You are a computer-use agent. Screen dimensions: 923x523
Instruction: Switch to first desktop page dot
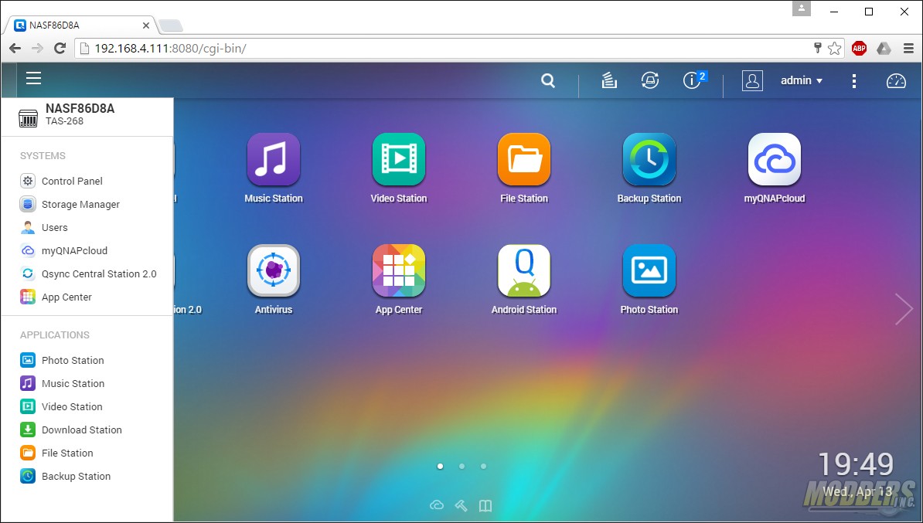[441, 467]
